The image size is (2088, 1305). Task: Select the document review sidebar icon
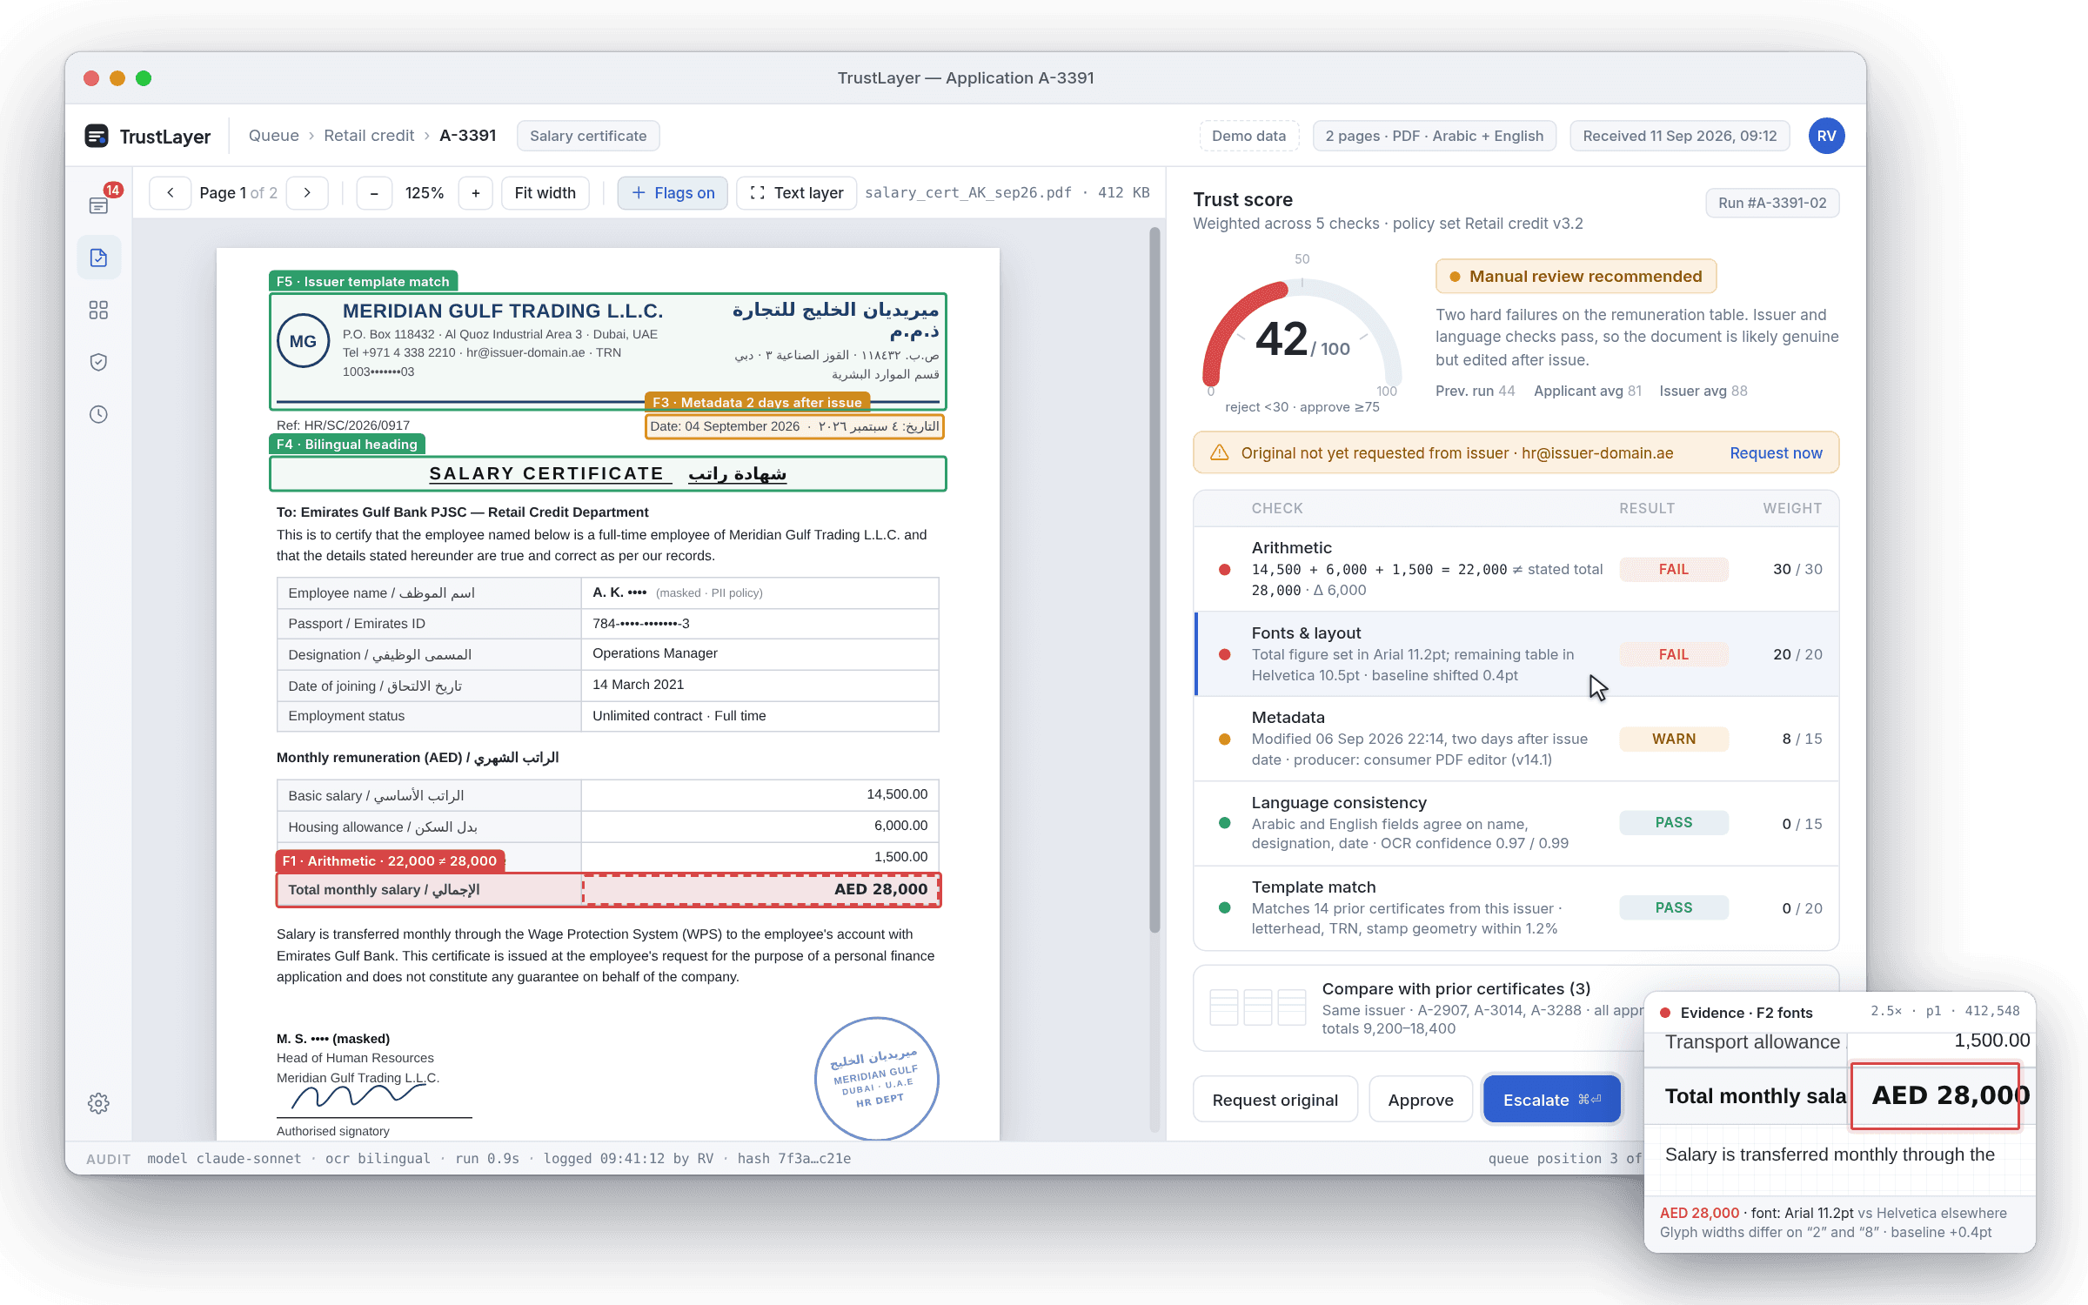tap(98, 258)
